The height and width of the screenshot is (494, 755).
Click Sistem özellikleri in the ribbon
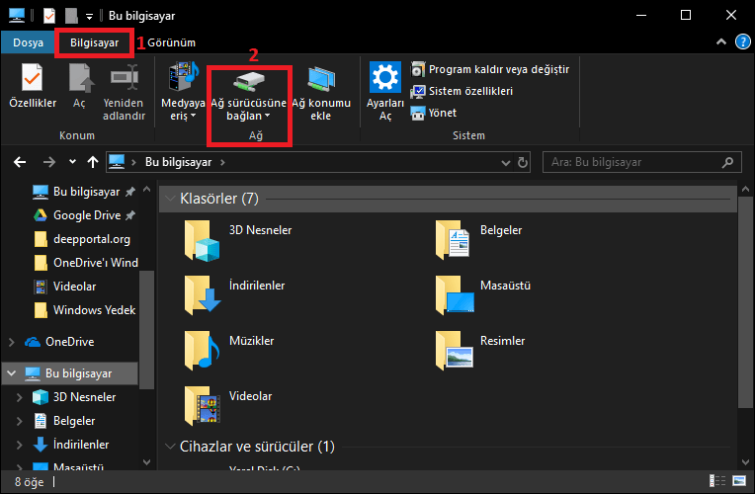coord(461,91)
